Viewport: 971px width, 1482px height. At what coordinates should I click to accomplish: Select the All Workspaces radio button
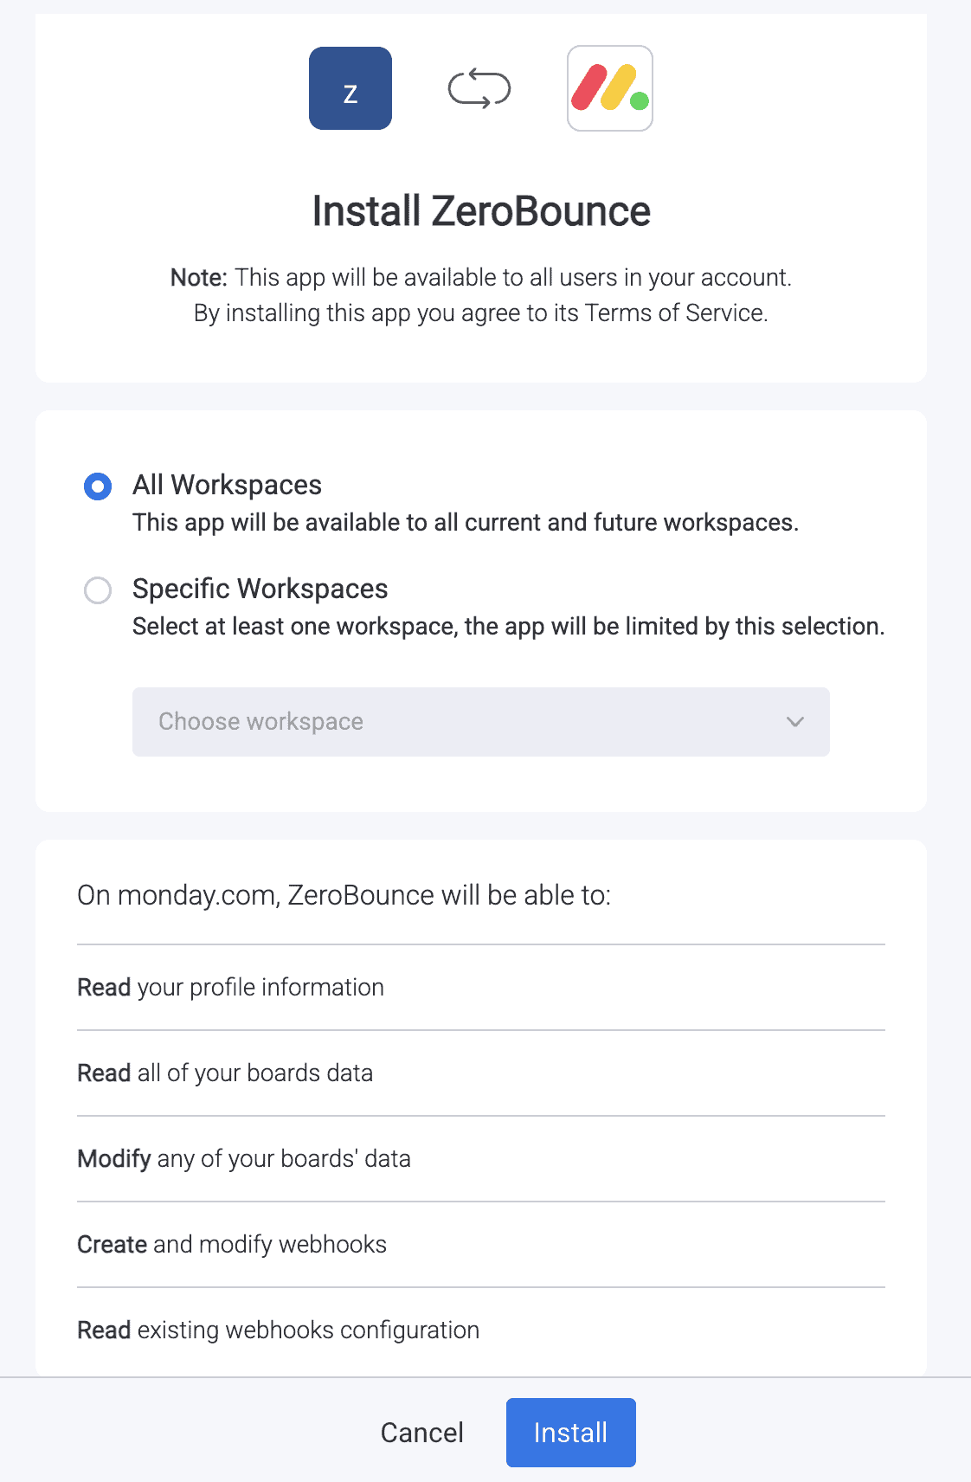click(x=98, y=486)
